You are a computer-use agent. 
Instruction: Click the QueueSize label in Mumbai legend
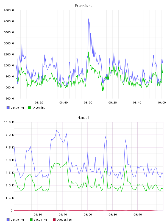64,220
